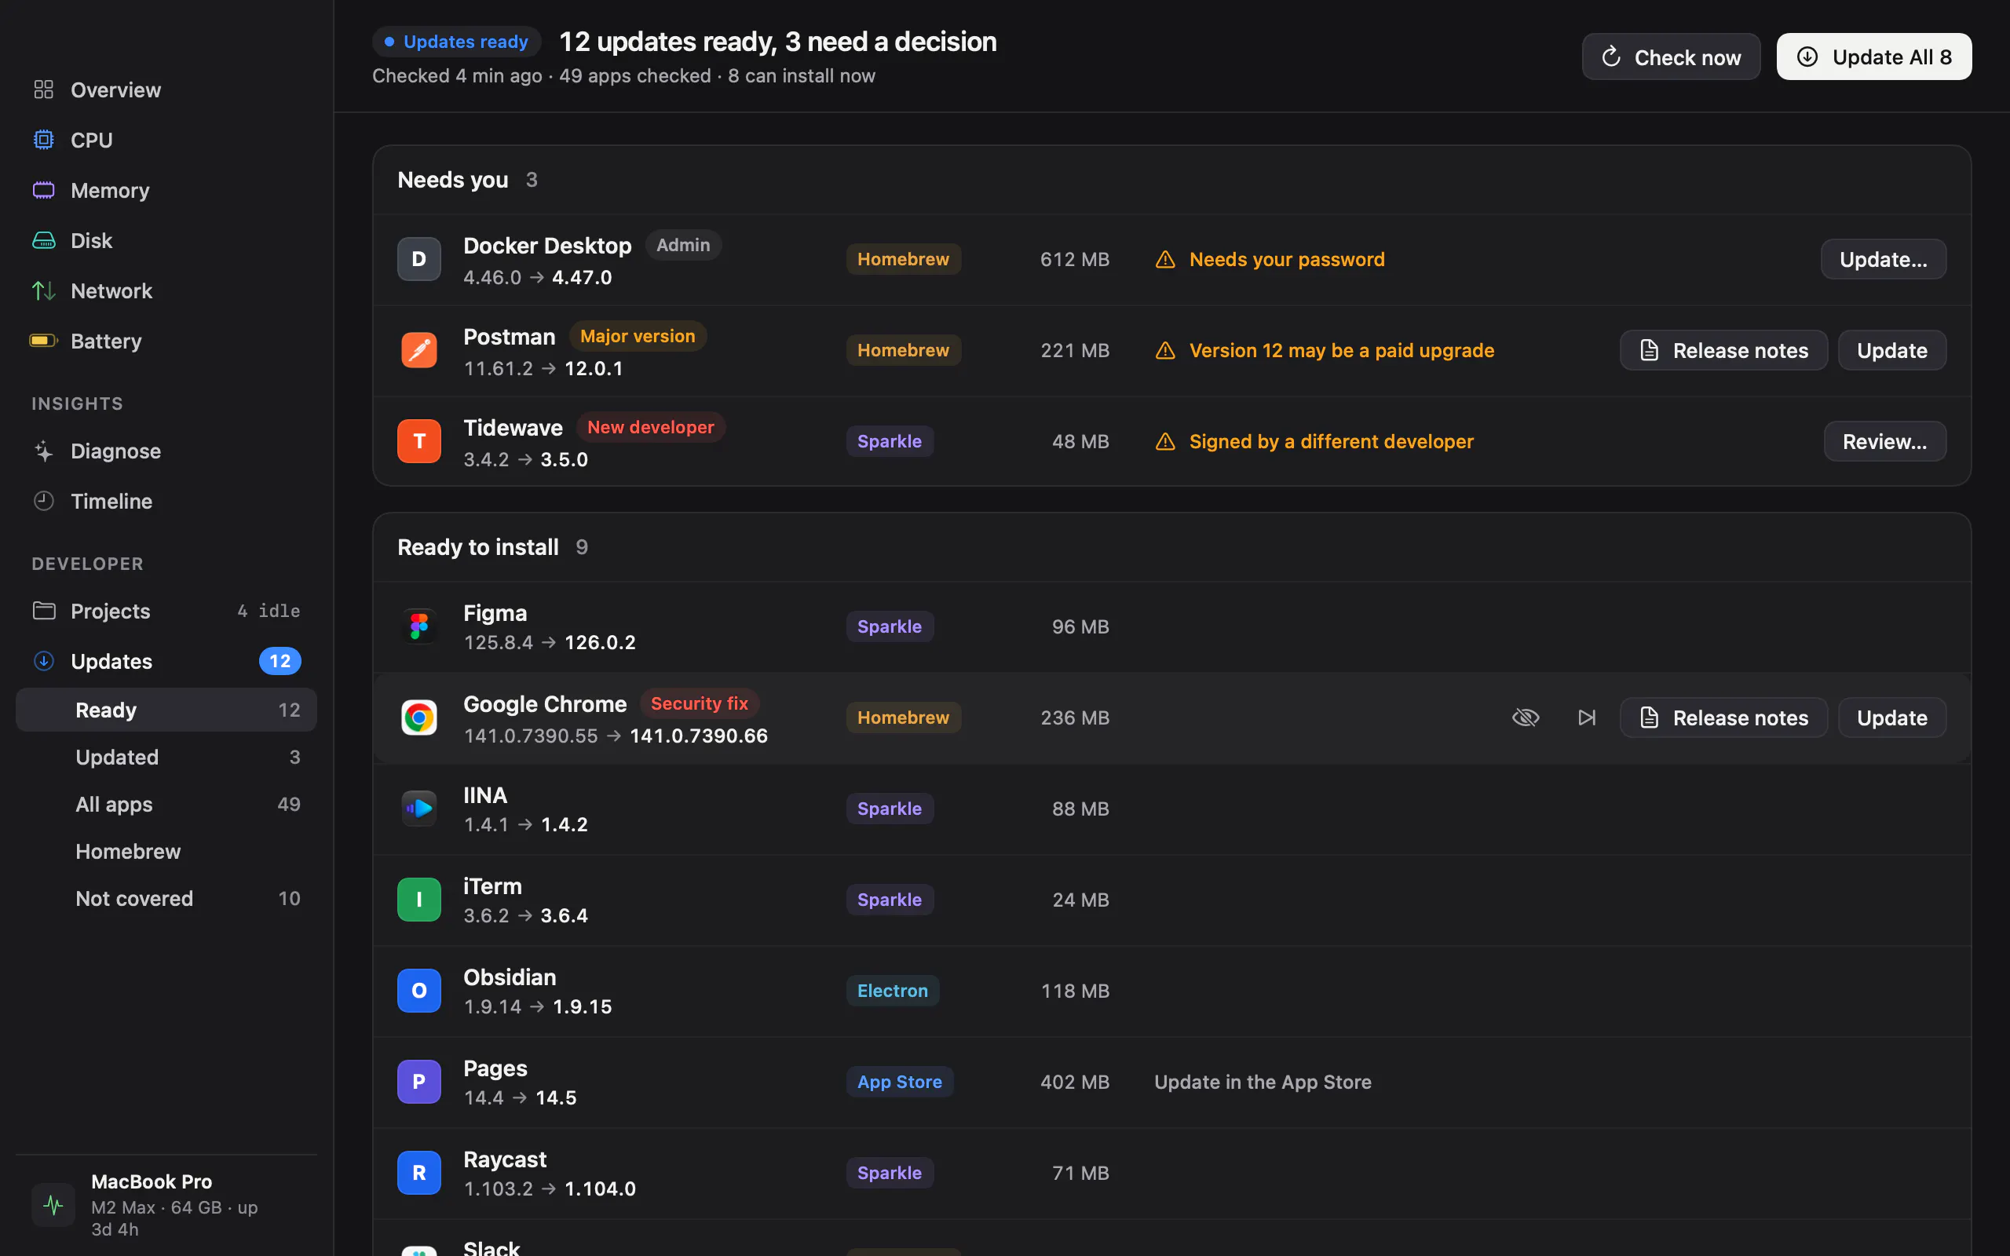Show the Not covered apps
2010x1256 pixels.
tap(166, 898)
